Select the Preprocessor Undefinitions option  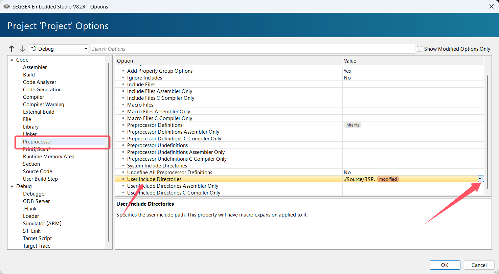300,145
